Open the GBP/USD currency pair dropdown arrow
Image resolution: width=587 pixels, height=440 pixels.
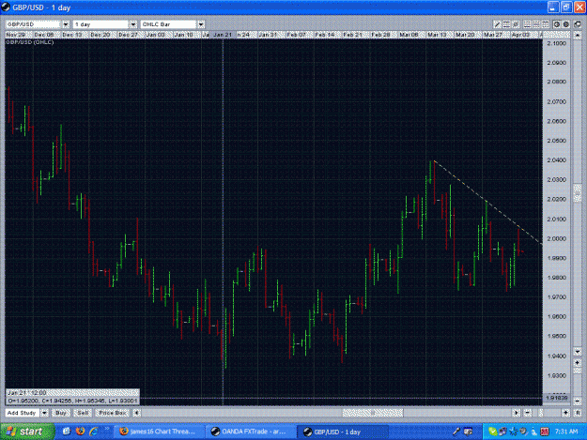[x=66, y=24]
